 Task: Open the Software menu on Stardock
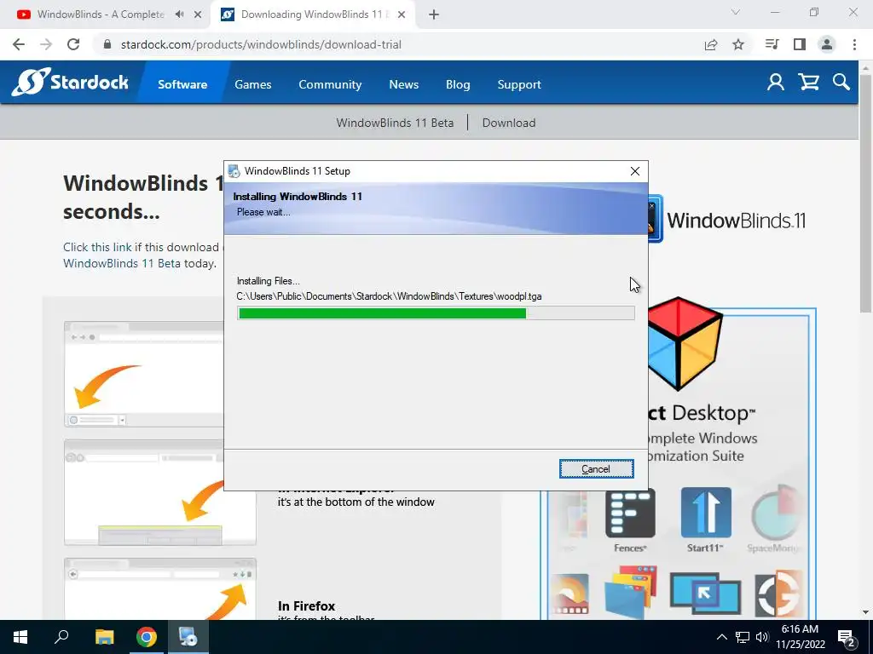182,84
